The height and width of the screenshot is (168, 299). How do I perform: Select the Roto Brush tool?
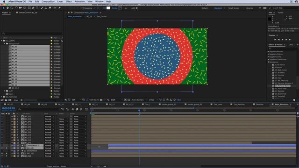point(55,8)
